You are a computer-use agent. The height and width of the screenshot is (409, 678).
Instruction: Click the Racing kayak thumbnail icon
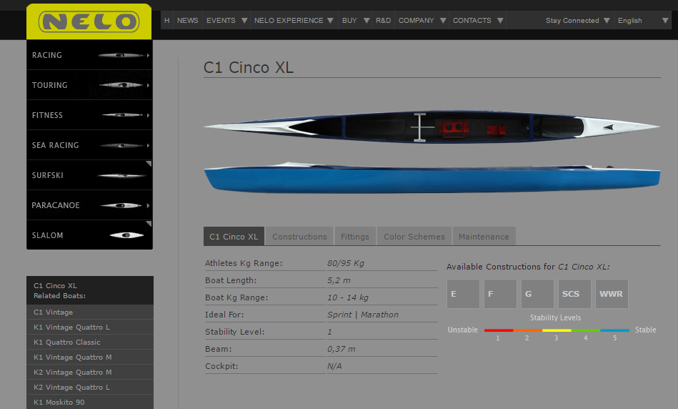point(121,55)
